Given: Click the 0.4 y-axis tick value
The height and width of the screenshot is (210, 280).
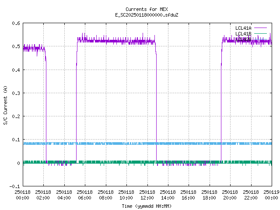Looking at the screenshot, I should click(x=16, y=70).
